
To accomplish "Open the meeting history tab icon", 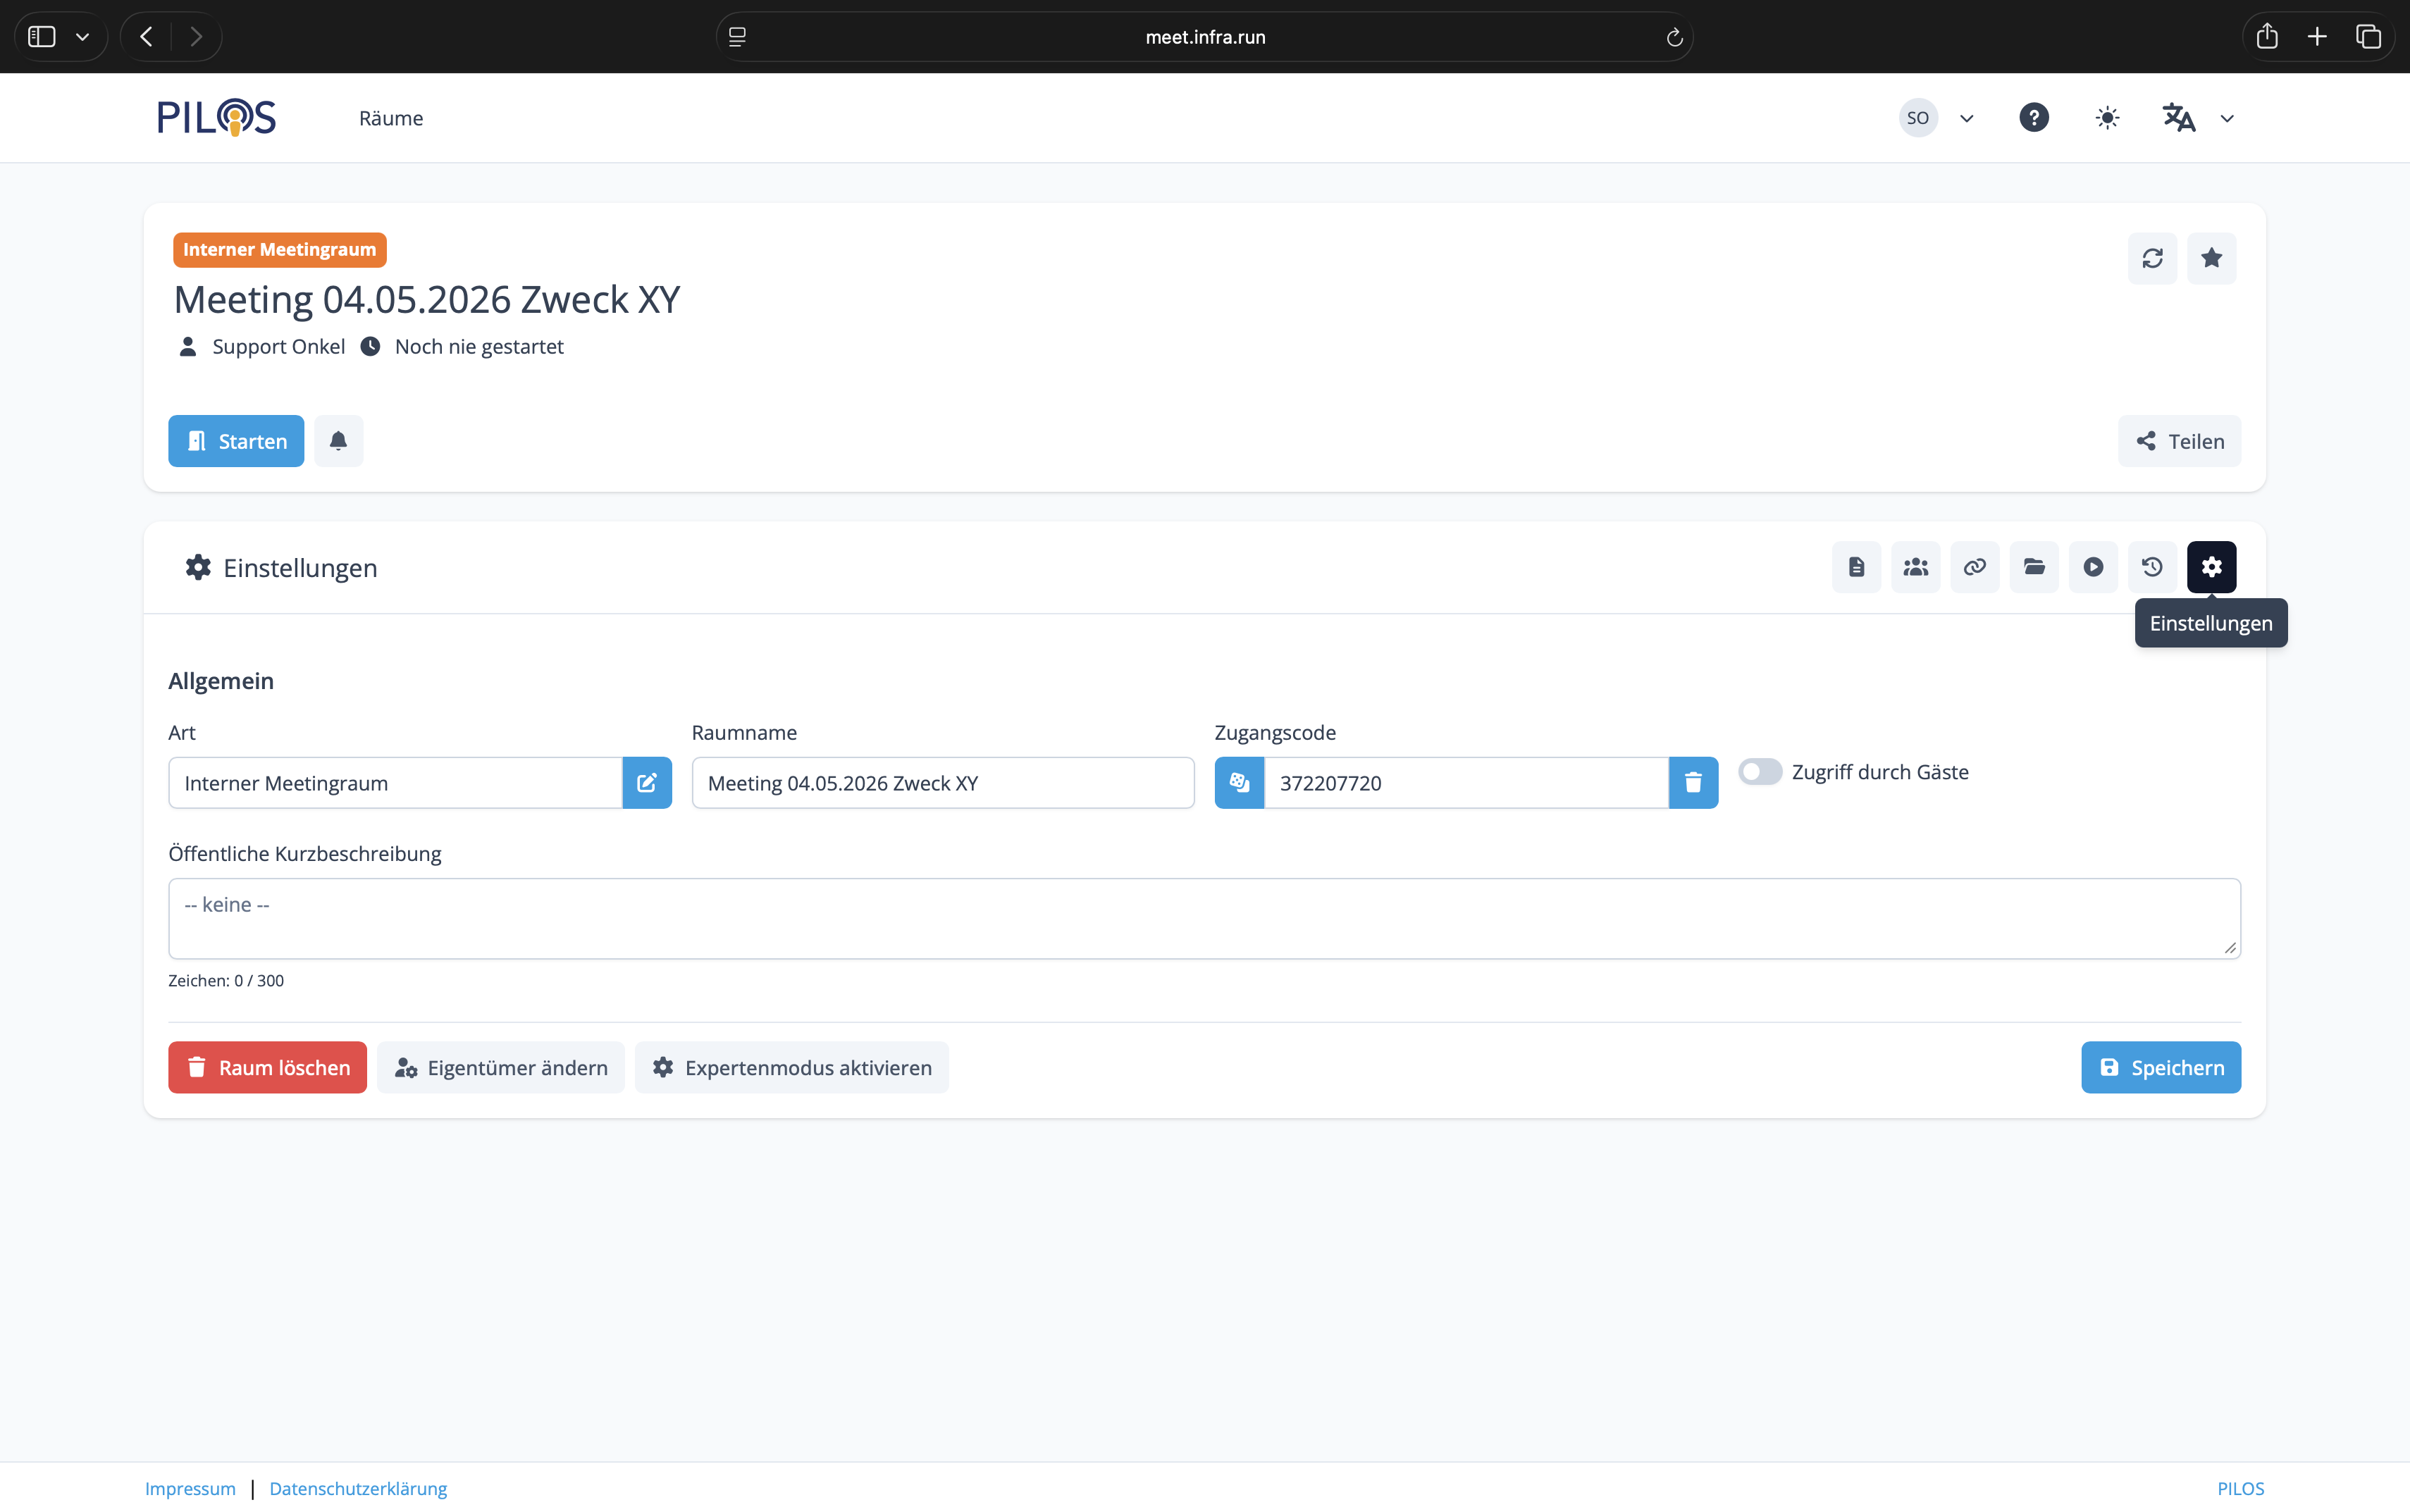I will pyautogui.click(x=2152, y=567).
